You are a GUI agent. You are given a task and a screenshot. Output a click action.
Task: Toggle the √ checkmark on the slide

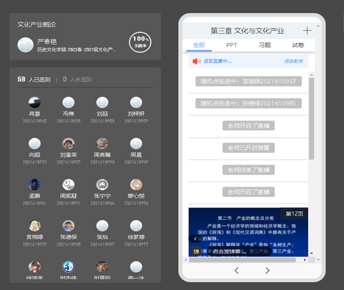pos(195,238)
